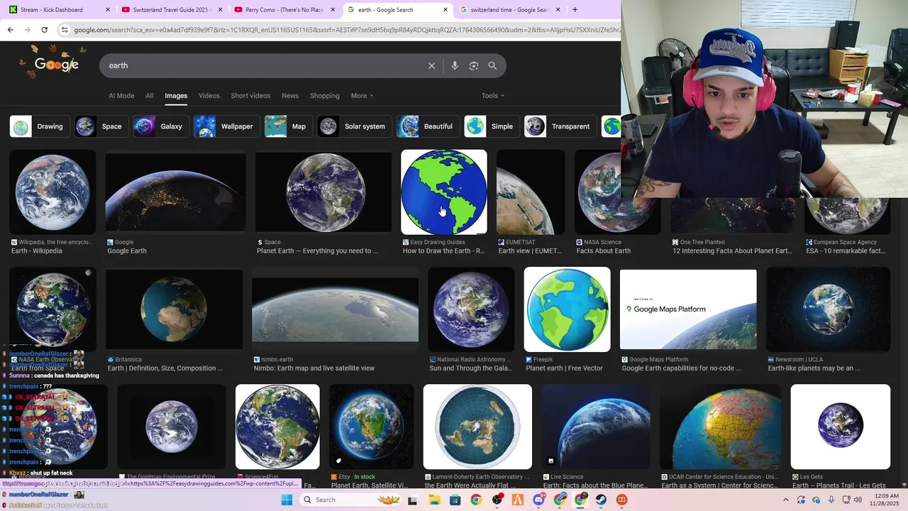Open Microsoft Store from the taskbar
This screenshot has width=908, height=511.
455,500
